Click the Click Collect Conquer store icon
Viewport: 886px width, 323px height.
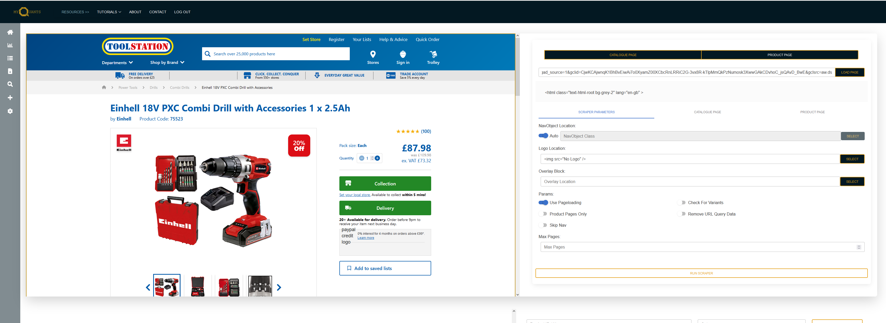coord(247,76)
